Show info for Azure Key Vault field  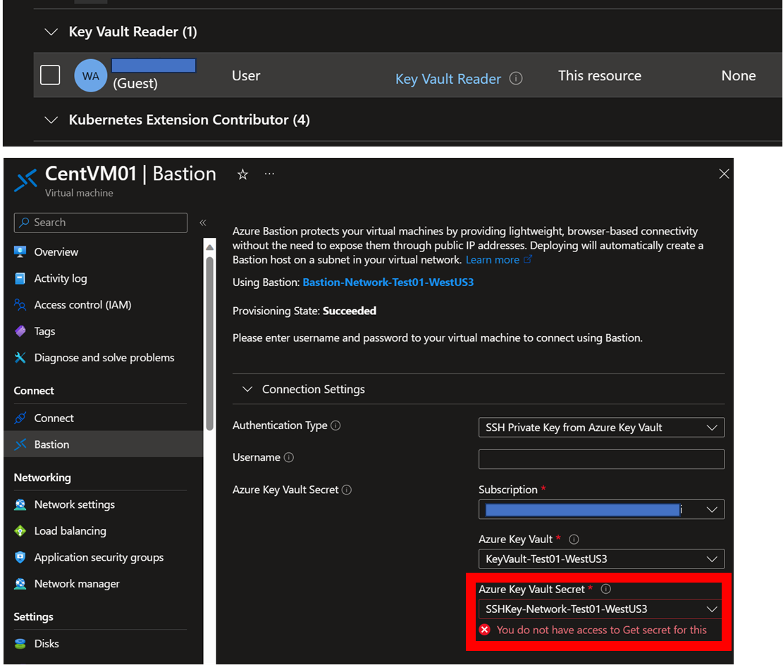click(574, 540)
